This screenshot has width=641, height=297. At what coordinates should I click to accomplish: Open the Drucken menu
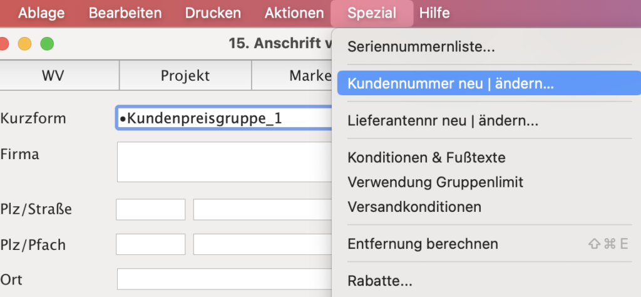click(x=213, y=13)
